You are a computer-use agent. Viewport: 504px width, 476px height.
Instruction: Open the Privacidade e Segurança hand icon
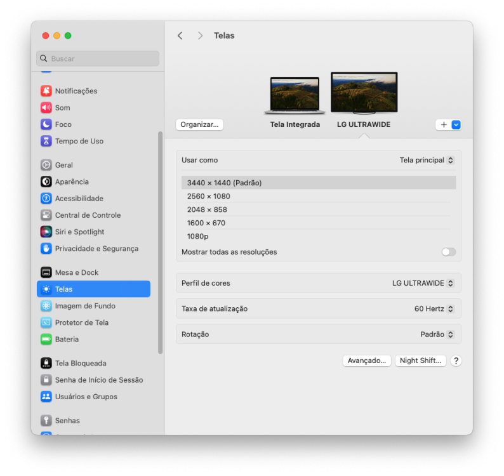[x=46, y=248]
